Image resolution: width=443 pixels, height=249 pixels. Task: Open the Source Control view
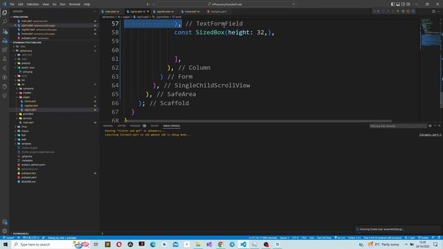(5, 31)
